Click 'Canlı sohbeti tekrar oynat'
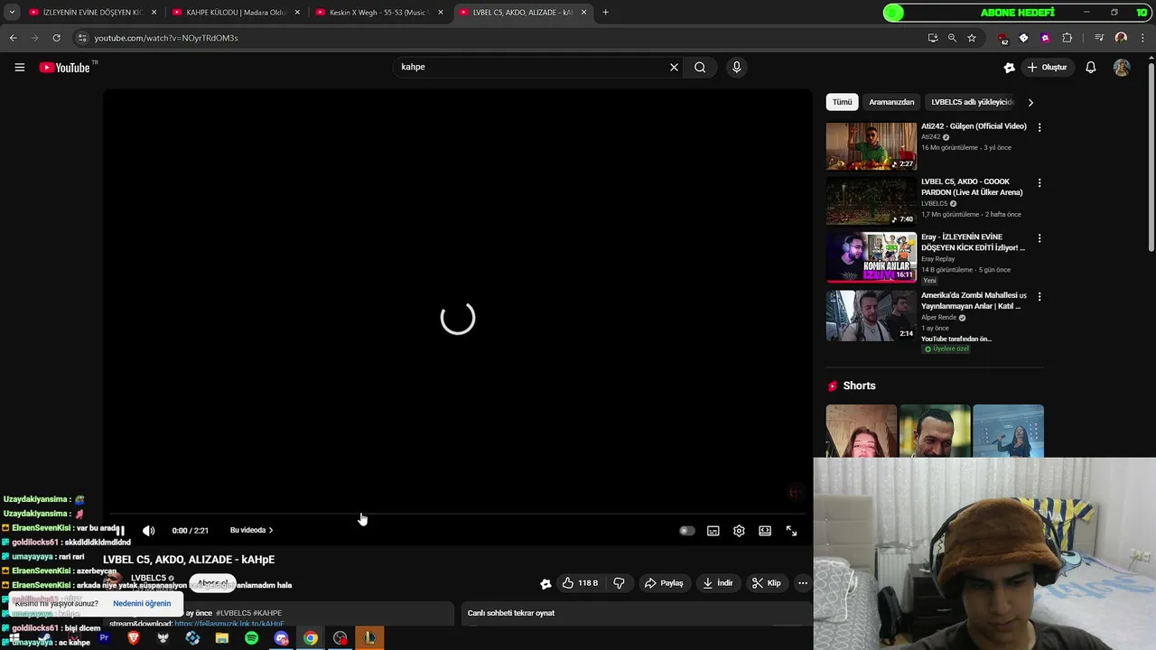 [x=511, y=613]
